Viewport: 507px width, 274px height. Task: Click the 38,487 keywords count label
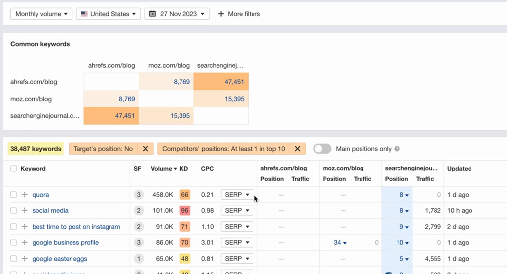point(36,149)
